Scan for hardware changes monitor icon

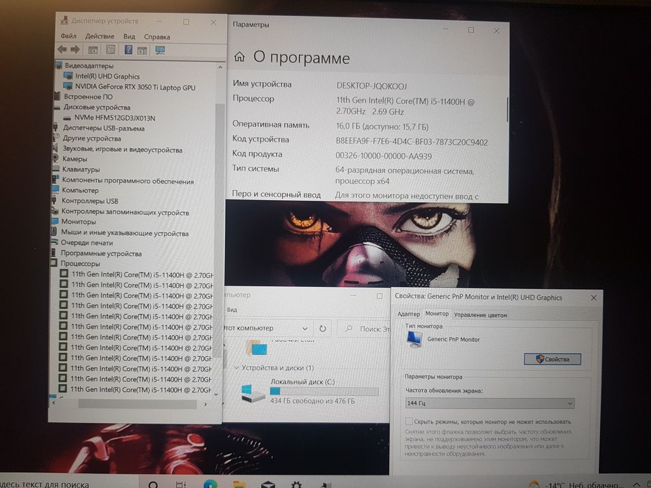tap(160, 50)
